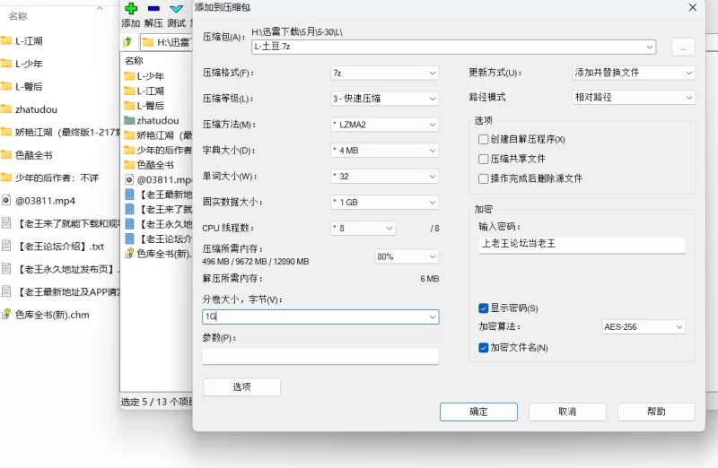Open 分卷大小 dropdown arrow
Image resolution: width=718 pixels, height=468 pixels.
[433, 317]
